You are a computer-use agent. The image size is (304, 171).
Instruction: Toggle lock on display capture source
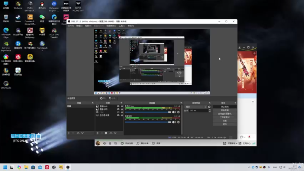tap(122, 115)
